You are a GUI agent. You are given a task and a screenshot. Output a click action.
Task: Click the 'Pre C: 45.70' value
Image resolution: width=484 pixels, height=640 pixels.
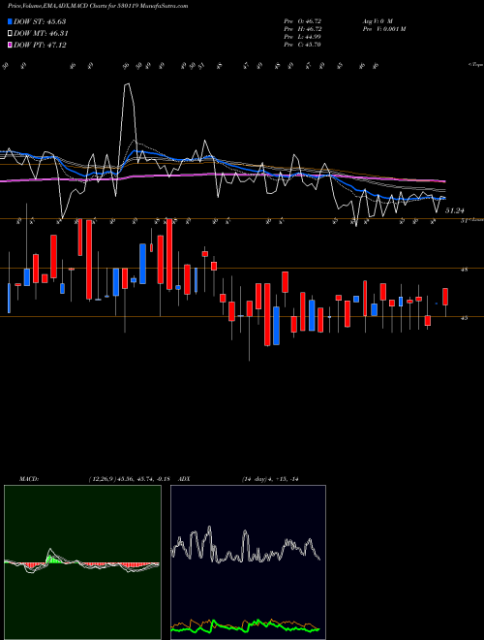302,45
